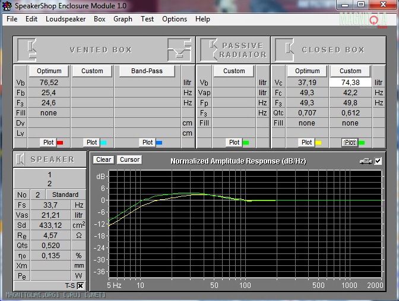This screenshot has height=301, width=399.
Task: Open the Graph menu
Action: coord(123,19)
